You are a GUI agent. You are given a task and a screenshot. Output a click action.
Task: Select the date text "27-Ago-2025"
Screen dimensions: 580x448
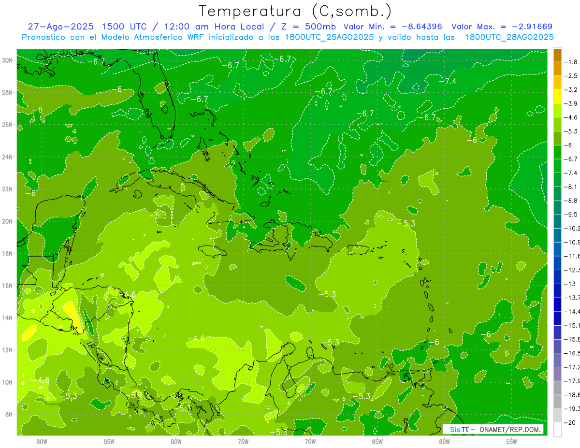60,27
